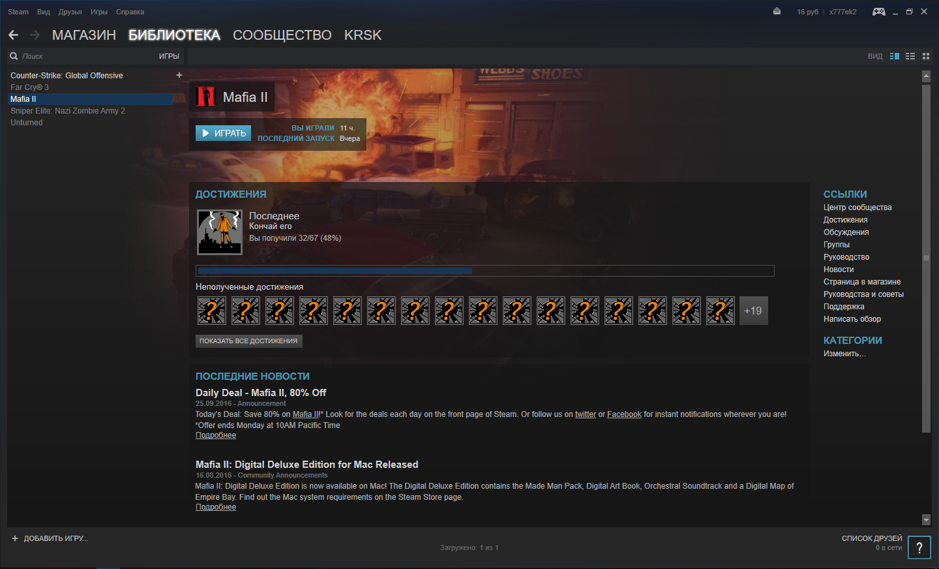
Task: Click ДОБАВИТЬ ИГРУ... at bottom left
Action: [55, 538]
